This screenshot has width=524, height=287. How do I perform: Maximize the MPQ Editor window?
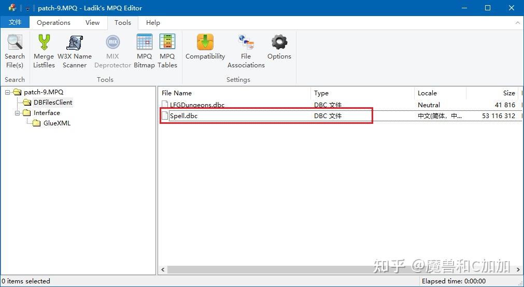[488, 8]
